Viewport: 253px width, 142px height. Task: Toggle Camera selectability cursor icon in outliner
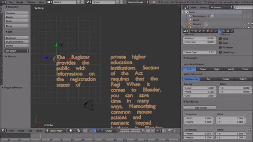click(249, 24)
